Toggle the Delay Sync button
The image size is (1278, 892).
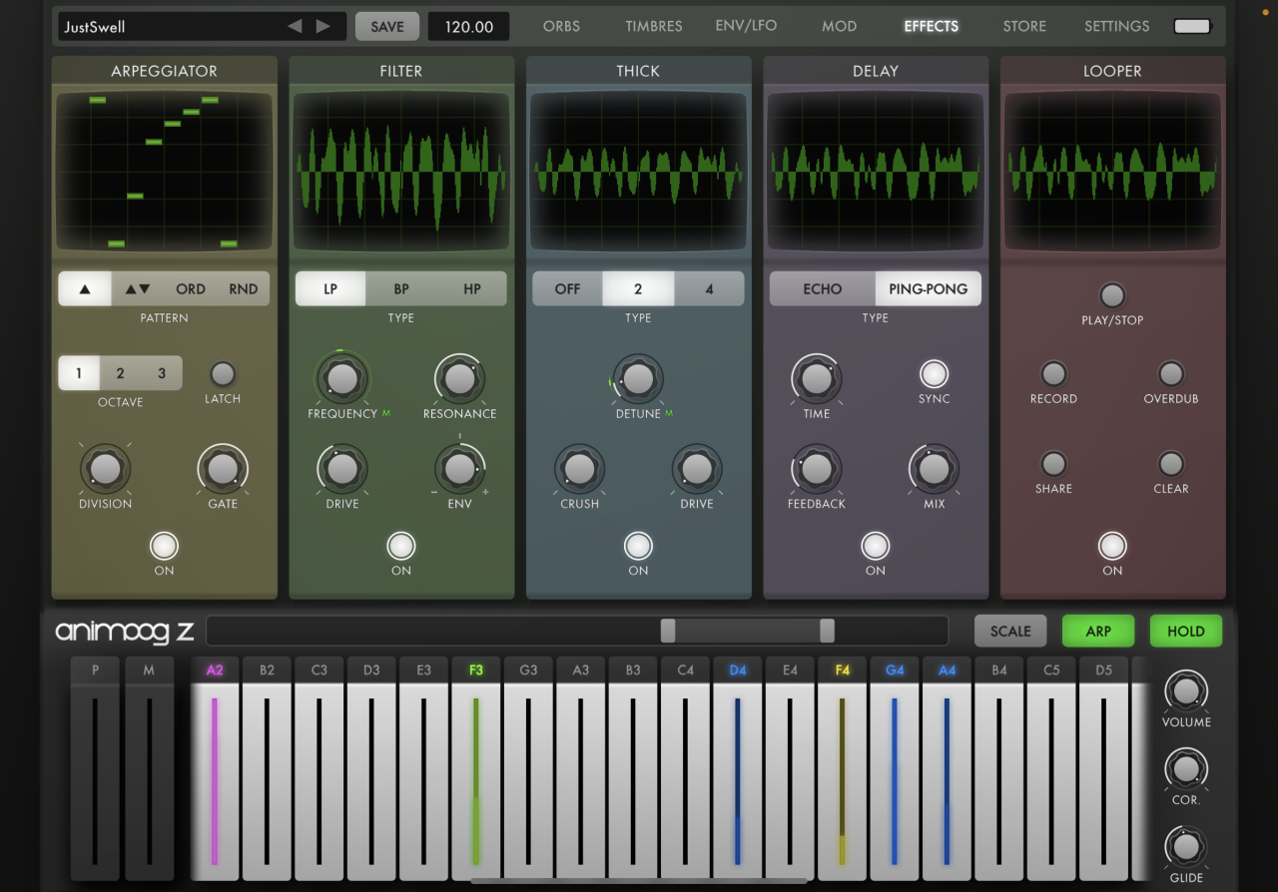[x=934, y=374]
